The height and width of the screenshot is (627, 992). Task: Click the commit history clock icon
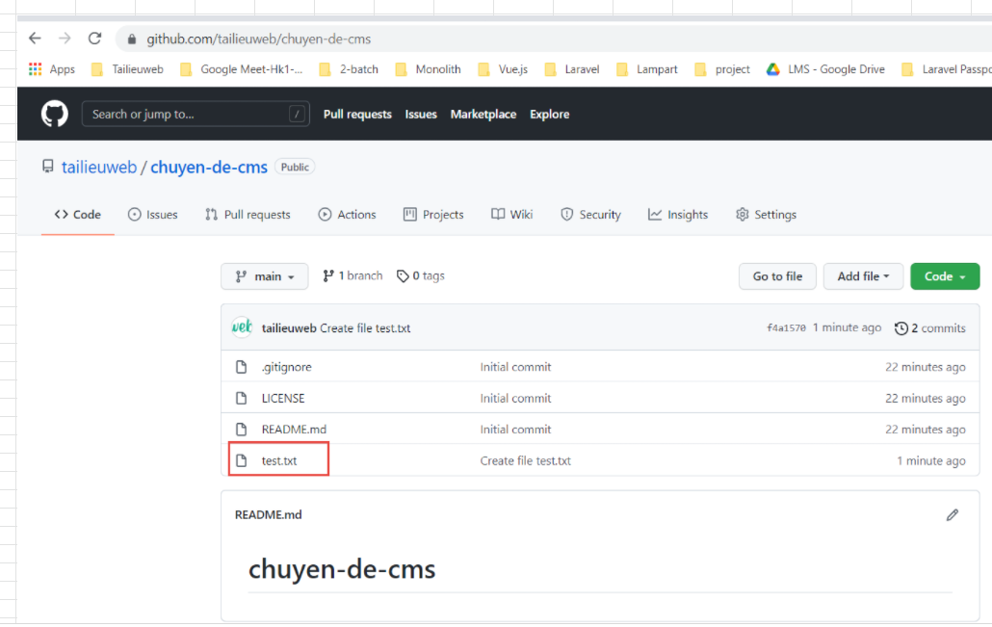901,328
